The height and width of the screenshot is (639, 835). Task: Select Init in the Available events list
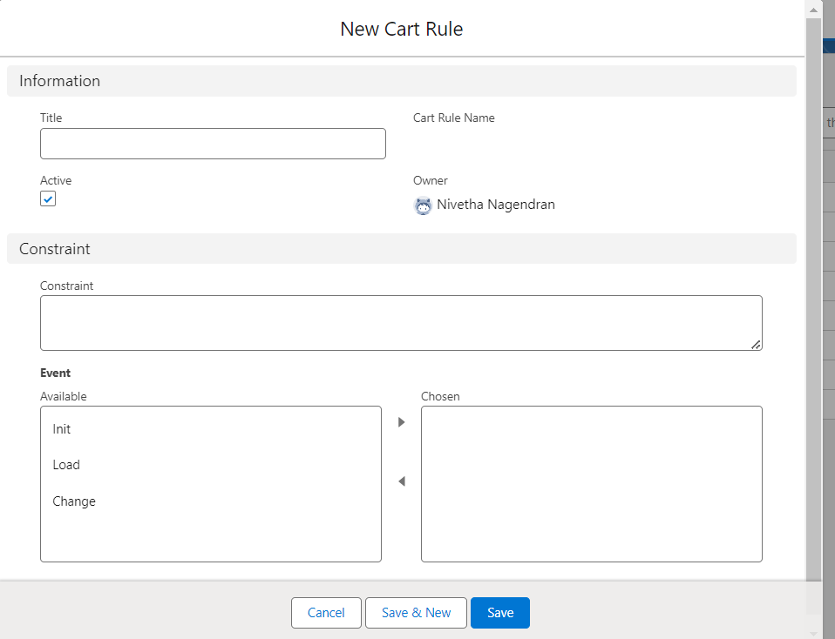[x=62, y=429]
